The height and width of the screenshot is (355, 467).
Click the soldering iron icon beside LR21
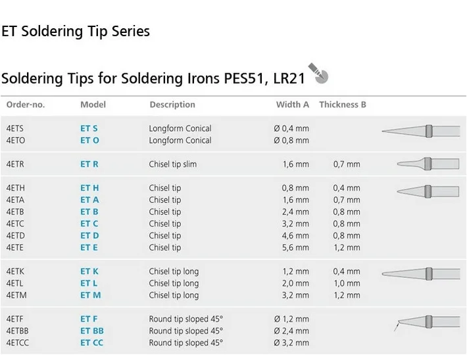318,74
